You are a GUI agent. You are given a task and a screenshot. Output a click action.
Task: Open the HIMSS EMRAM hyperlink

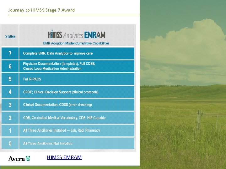64,157
